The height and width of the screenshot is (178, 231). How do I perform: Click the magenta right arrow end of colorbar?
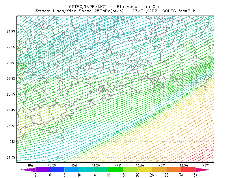(203, 170)
